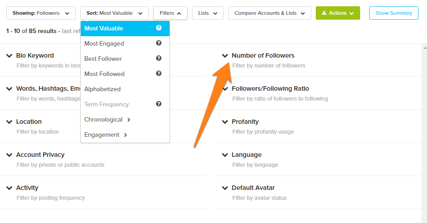
Task: Open Compare Accounts & Lists dropdown
Action: (x=270, y=13)
